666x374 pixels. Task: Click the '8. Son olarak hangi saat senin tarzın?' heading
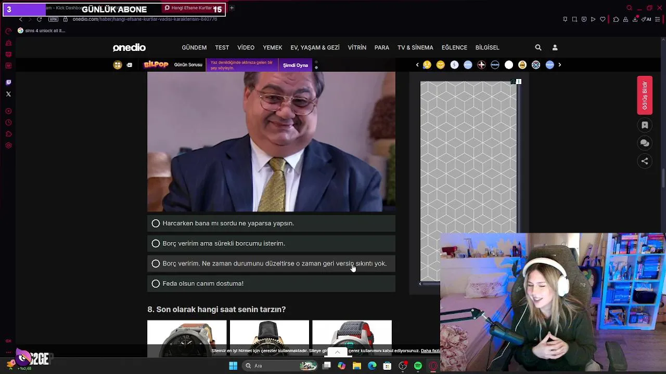coord(216,310)
